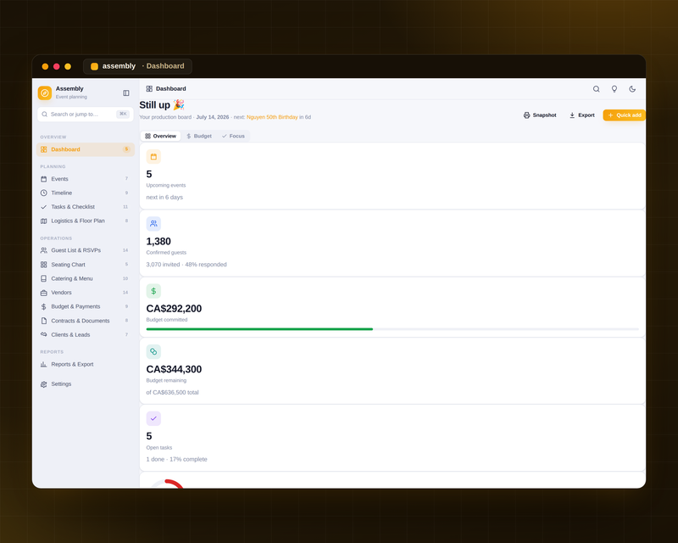Open Tasks & Checklist in the sidebar
This screenshot has height=543, width=678.
pyautogui.click(x=86, y=207)
